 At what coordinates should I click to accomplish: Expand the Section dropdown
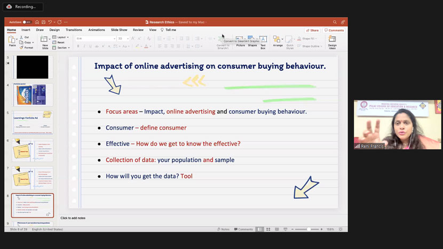pos(62,47)
